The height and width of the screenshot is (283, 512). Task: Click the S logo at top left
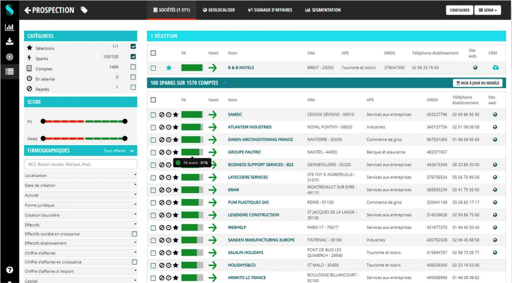pos(9,9)
